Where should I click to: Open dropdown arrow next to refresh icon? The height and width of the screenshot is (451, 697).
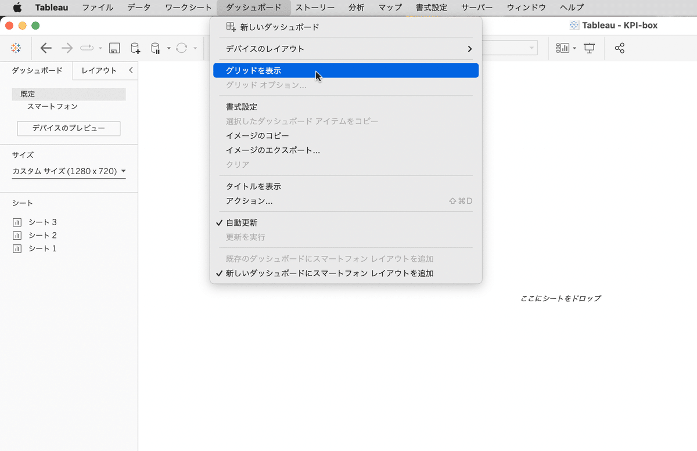195,48
